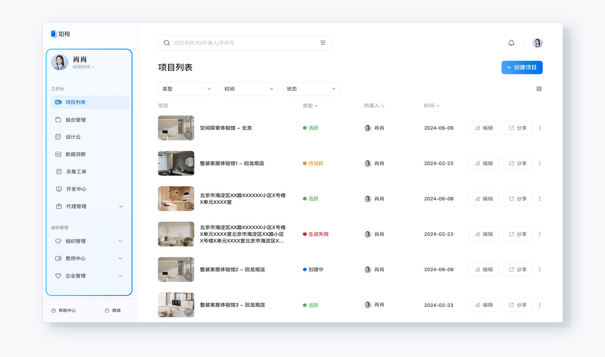Image resolution: width=605 pixels, height=357 pixels.
Task: Open more options for 整装家居体验馆1 row
Action: click(540, 163)
